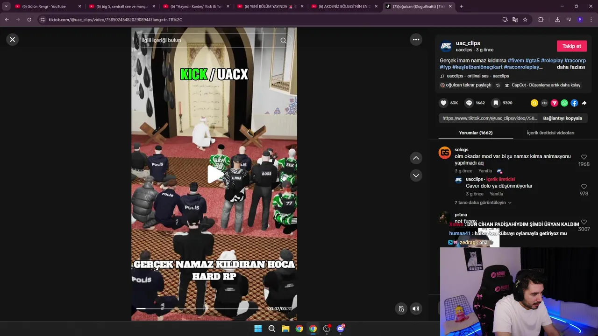Viewport: 598px width, 336px height.
Task: Open Chrome downloads icon
Action: pos(557,20)
